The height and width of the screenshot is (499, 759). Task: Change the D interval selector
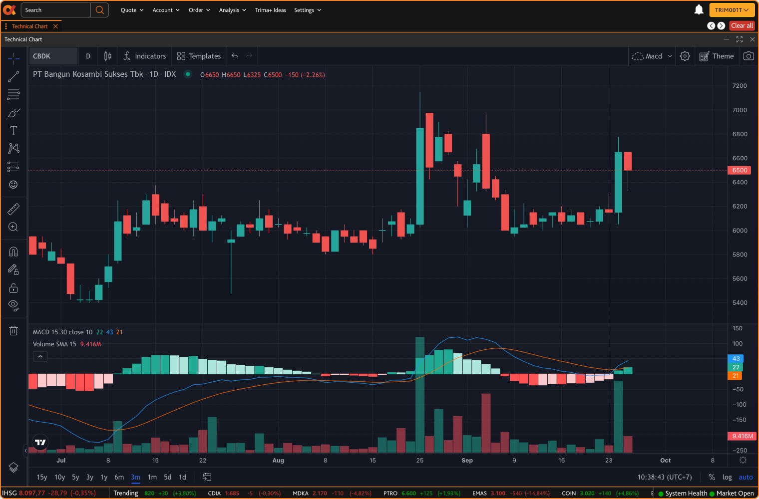pos(88,56)
